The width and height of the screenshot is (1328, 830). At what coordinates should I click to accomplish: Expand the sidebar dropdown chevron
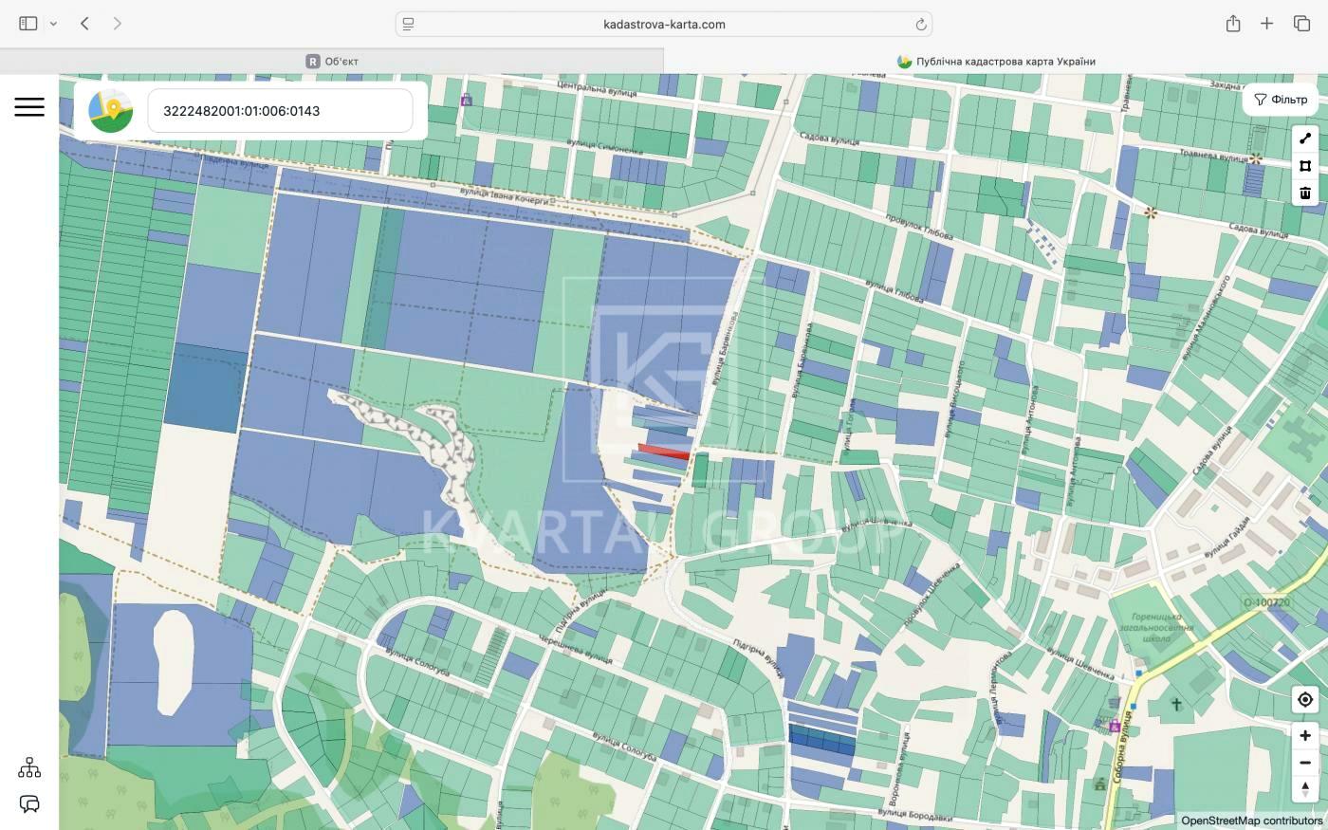54,24
